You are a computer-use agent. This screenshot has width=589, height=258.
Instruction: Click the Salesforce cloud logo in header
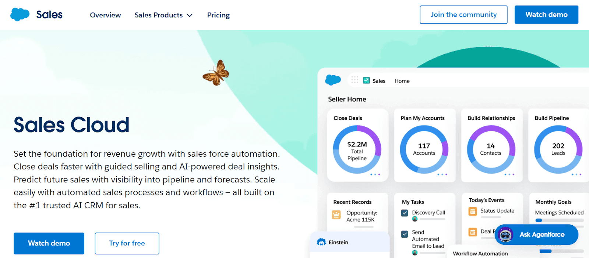(x=20, y=14)
